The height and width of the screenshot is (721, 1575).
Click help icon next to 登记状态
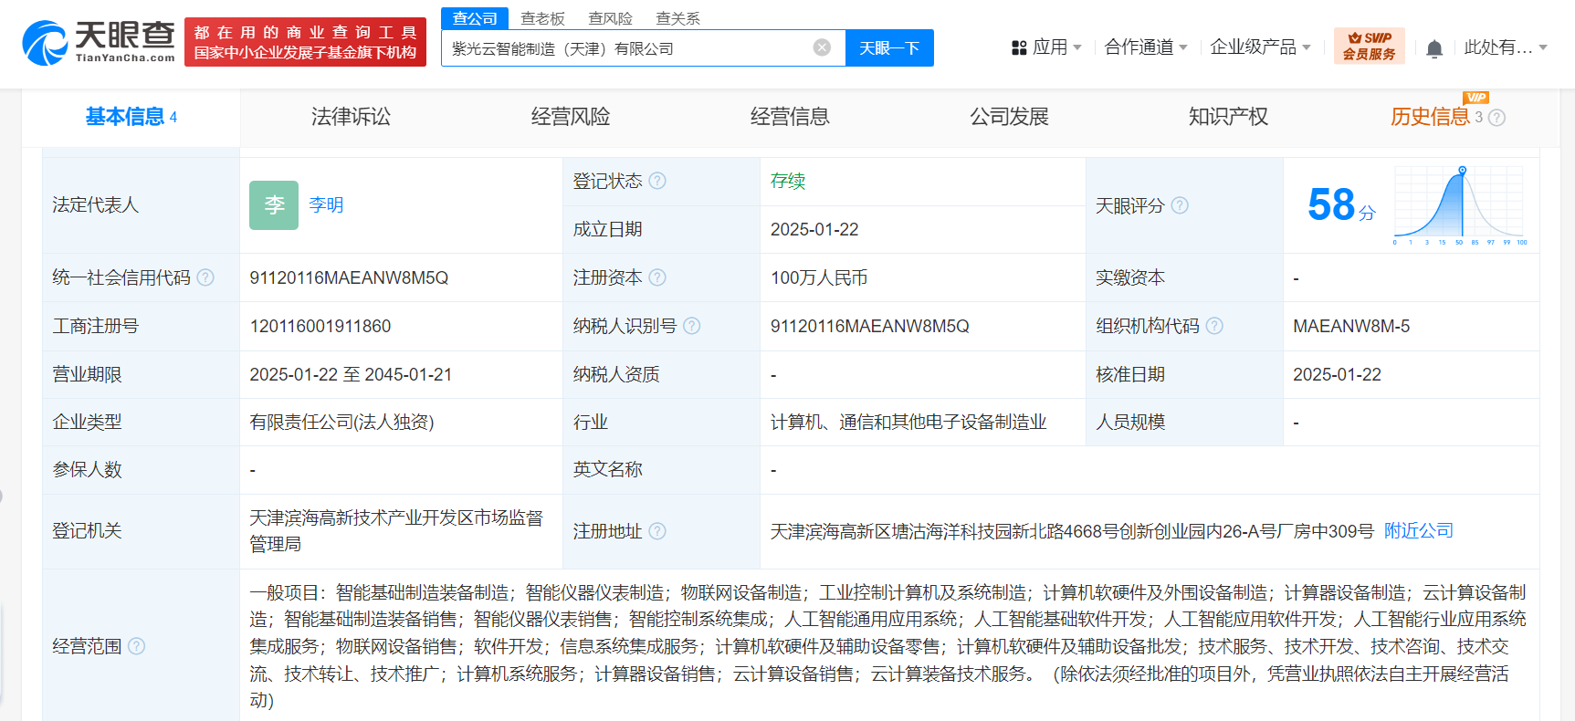point(657,181)
